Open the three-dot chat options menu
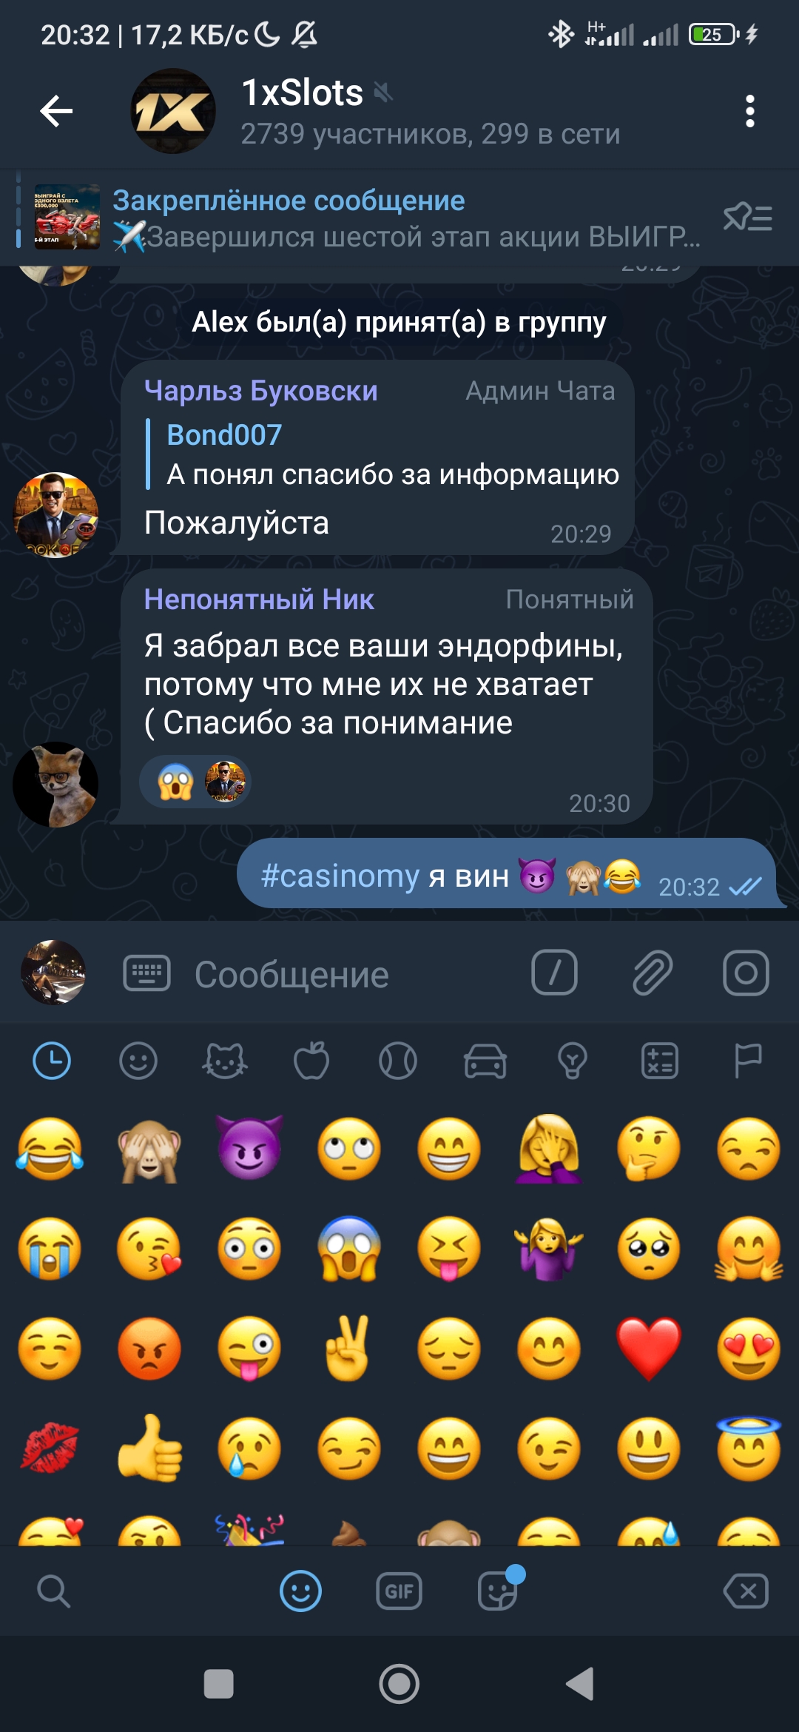799x1732 pixels. pyautogui.click(x=749, y=112)
